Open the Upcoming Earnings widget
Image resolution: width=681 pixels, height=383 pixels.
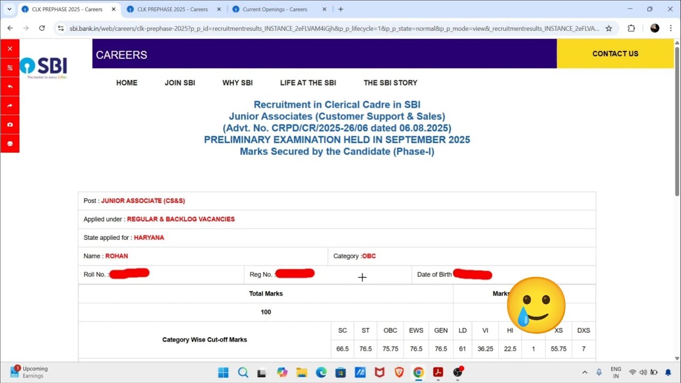30,372
